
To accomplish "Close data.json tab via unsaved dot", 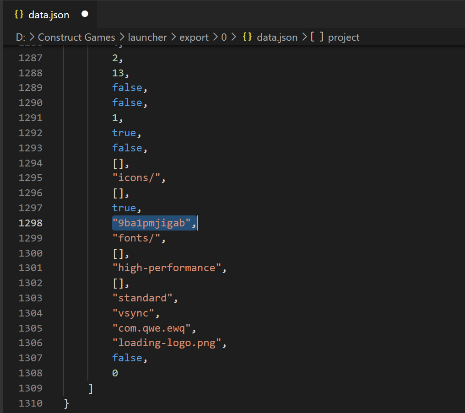I will point(85,14).
